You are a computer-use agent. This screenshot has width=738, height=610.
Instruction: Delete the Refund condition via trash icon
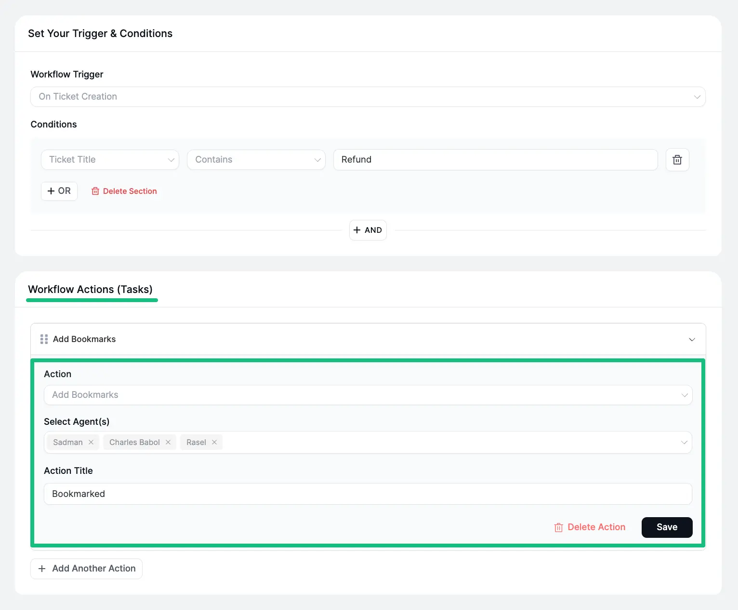pyautogui.click(x=677, y=159)
